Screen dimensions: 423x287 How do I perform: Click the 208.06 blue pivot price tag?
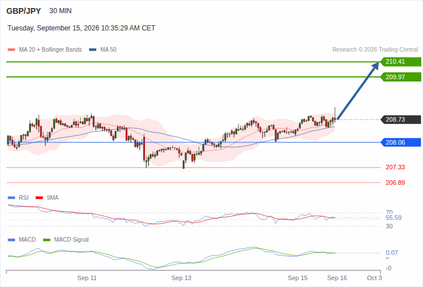(401, 142)
